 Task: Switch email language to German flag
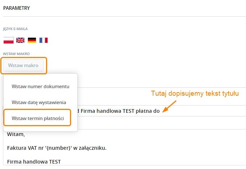click(x=32, y=40)
